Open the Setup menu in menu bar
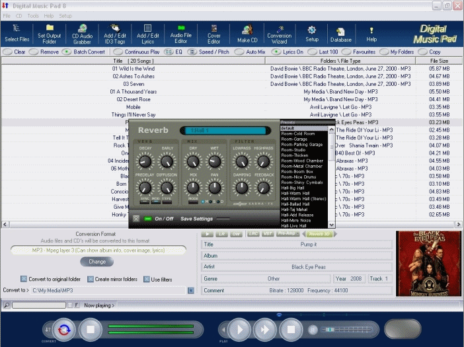This screenshot has height=347, width=464. (65, 15)
